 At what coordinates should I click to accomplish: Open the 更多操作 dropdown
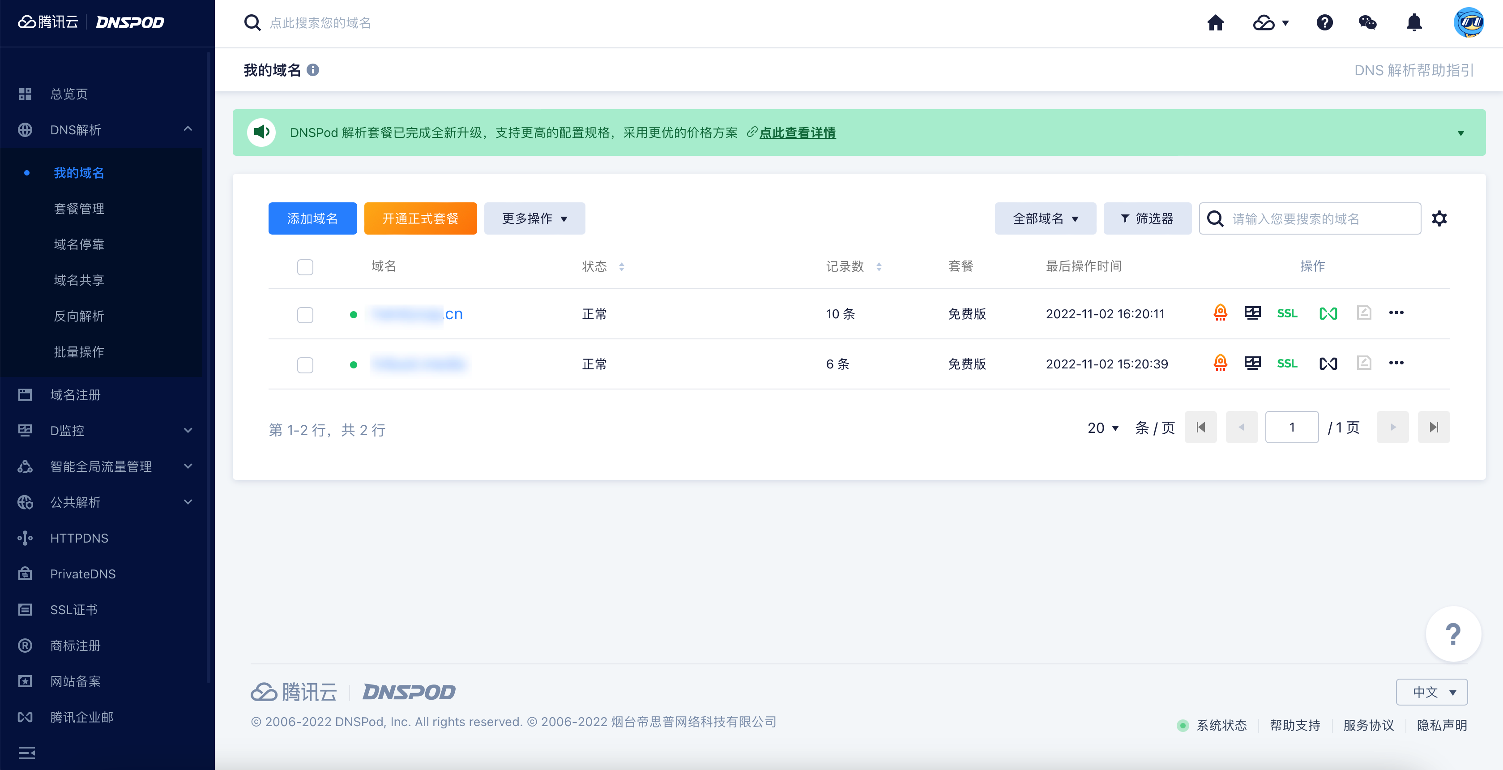pyautogui.click(x=534, y=218)
